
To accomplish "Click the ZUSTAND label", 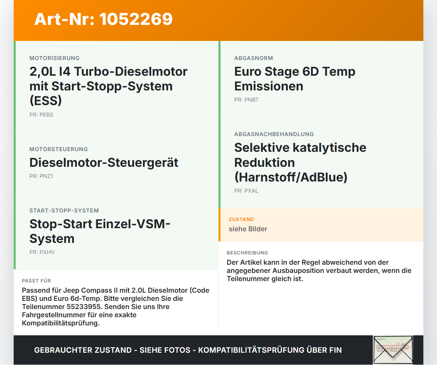I will point(241,219).
